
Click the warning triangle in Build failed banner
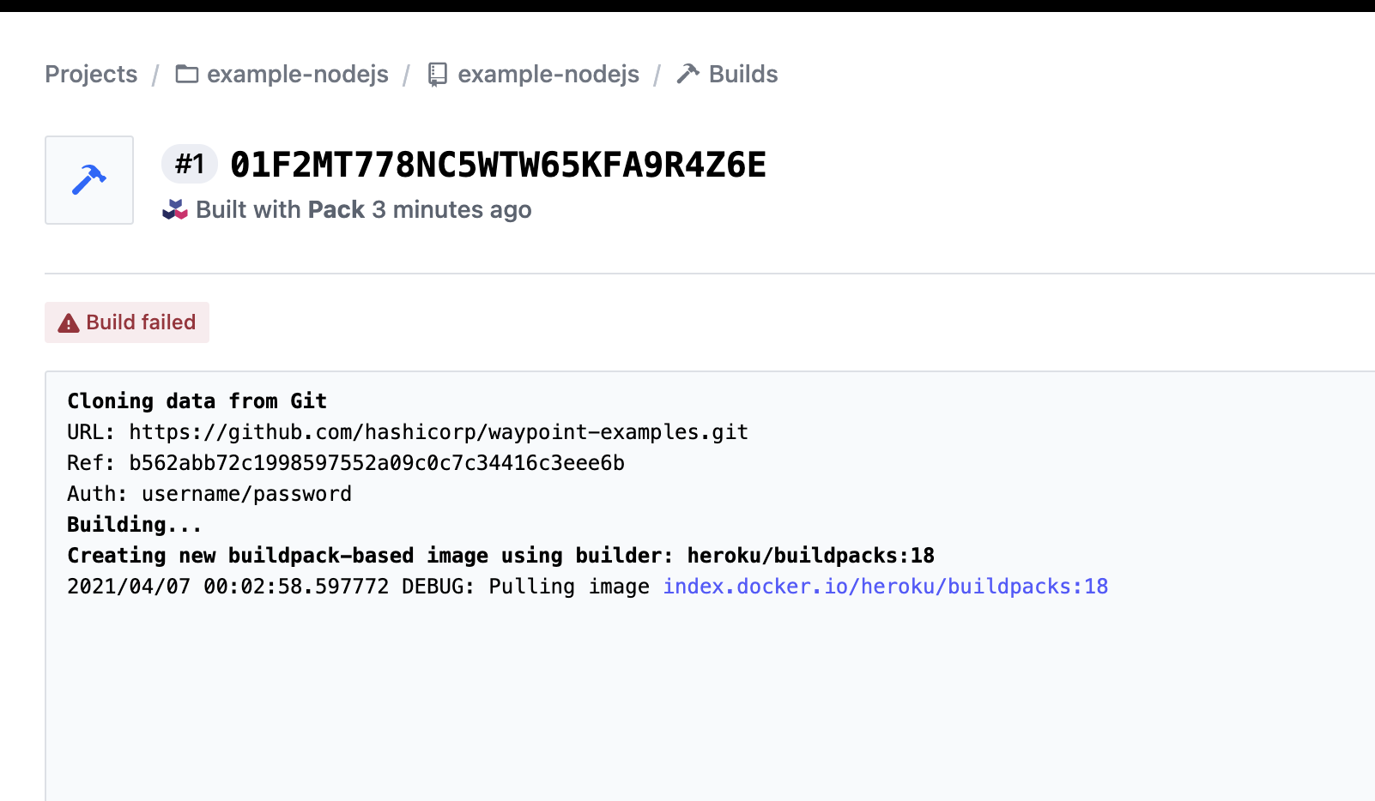[x=69, y=322]
